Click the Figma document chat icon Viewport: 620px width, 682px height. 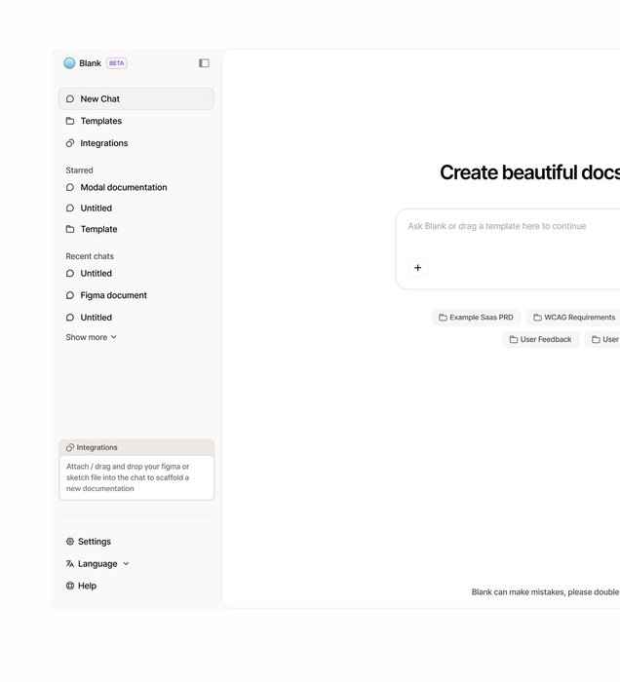(x=70, y=295)
